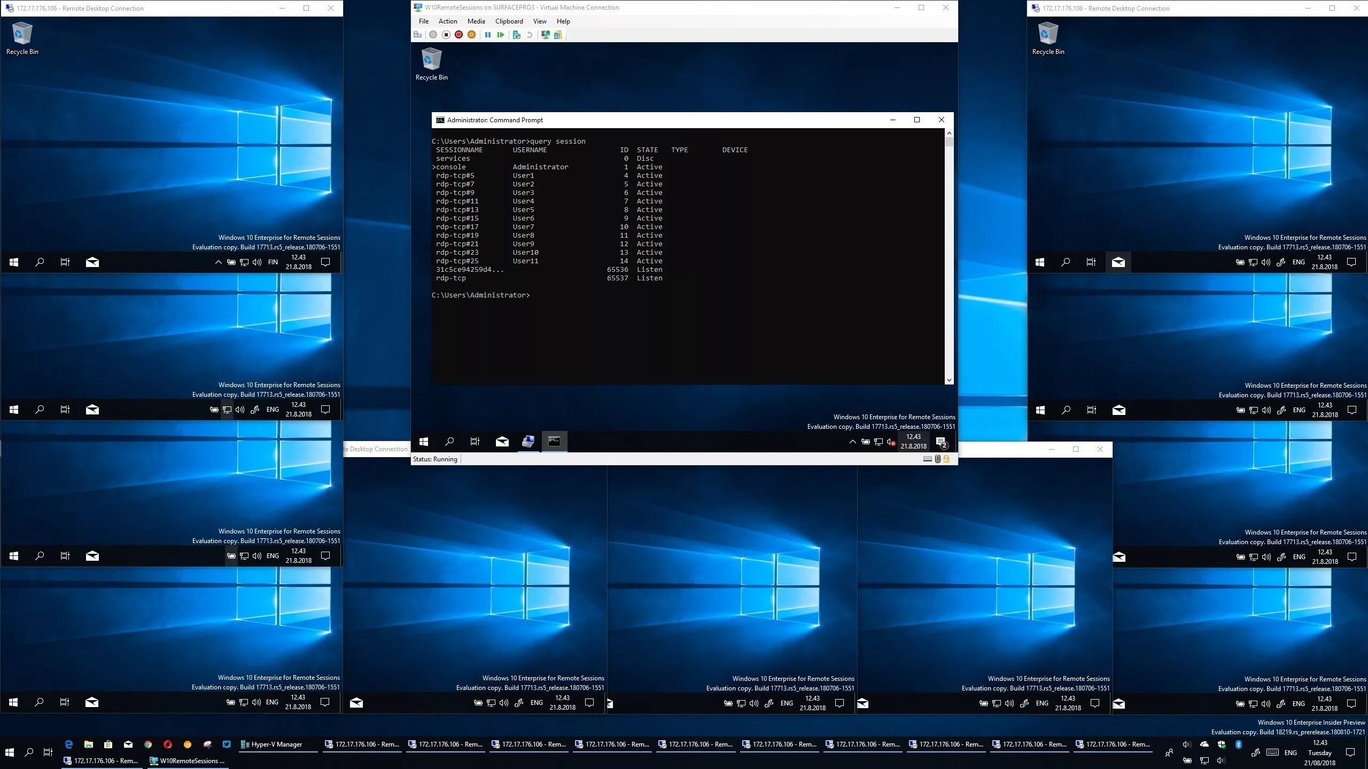Open the Action menu
The image size is (1368, 769).
pyautogui.click(x=447, y=21)
